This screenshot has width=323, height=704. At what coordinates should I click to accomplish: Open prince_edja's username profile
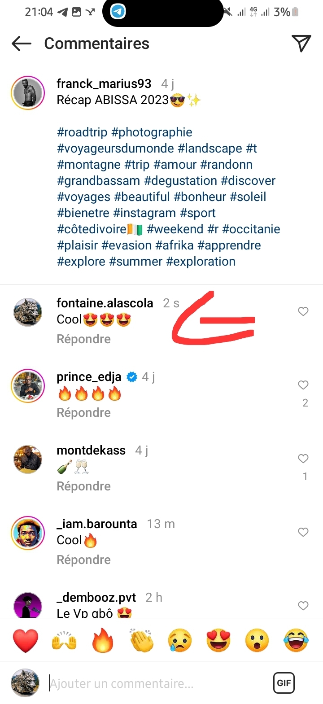click(x=89, y=377)
